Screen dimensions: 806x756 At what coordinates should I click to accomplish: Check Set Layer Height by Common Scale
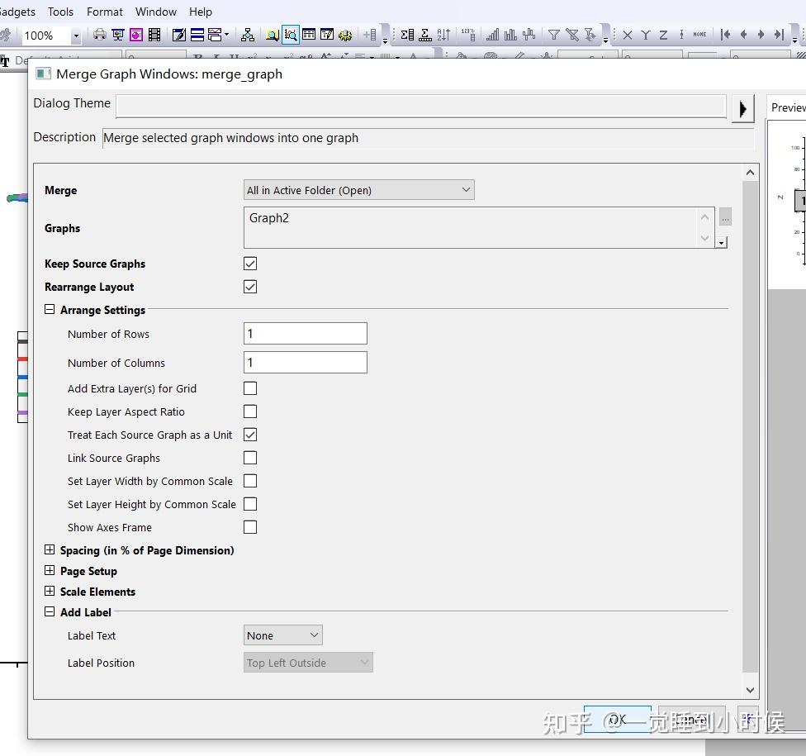pyautogui.click(x=250, y=504)
